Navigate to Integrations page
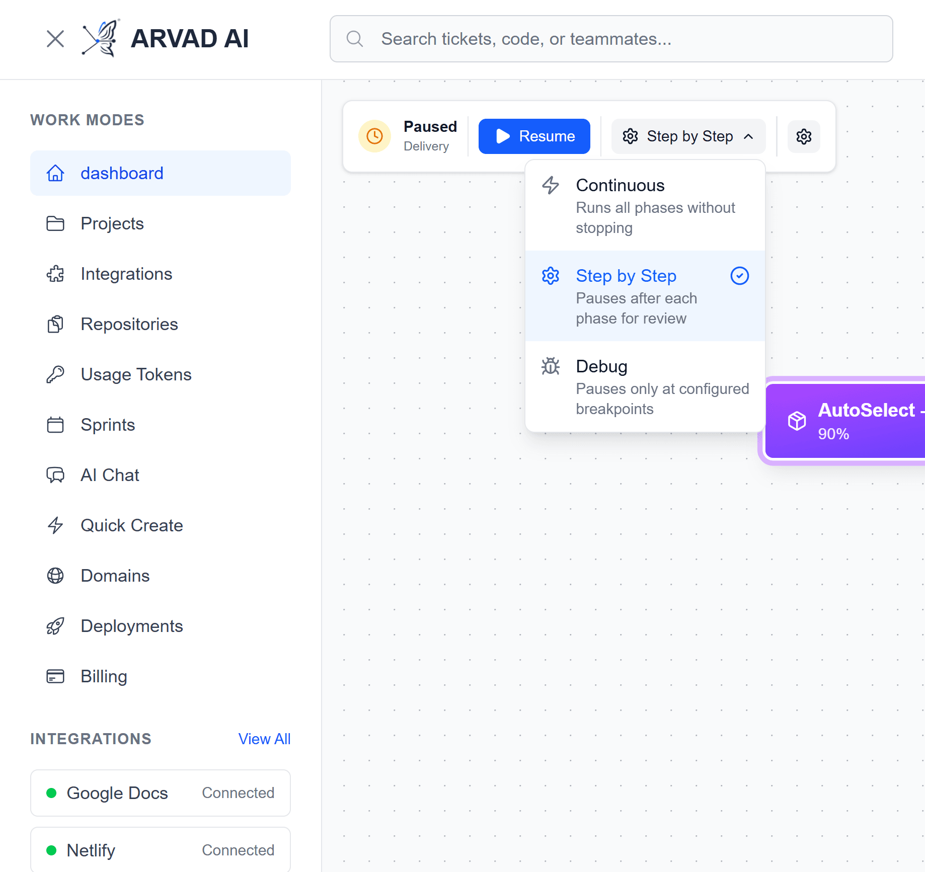The image size is (925, 872). [x=161, y=274]
